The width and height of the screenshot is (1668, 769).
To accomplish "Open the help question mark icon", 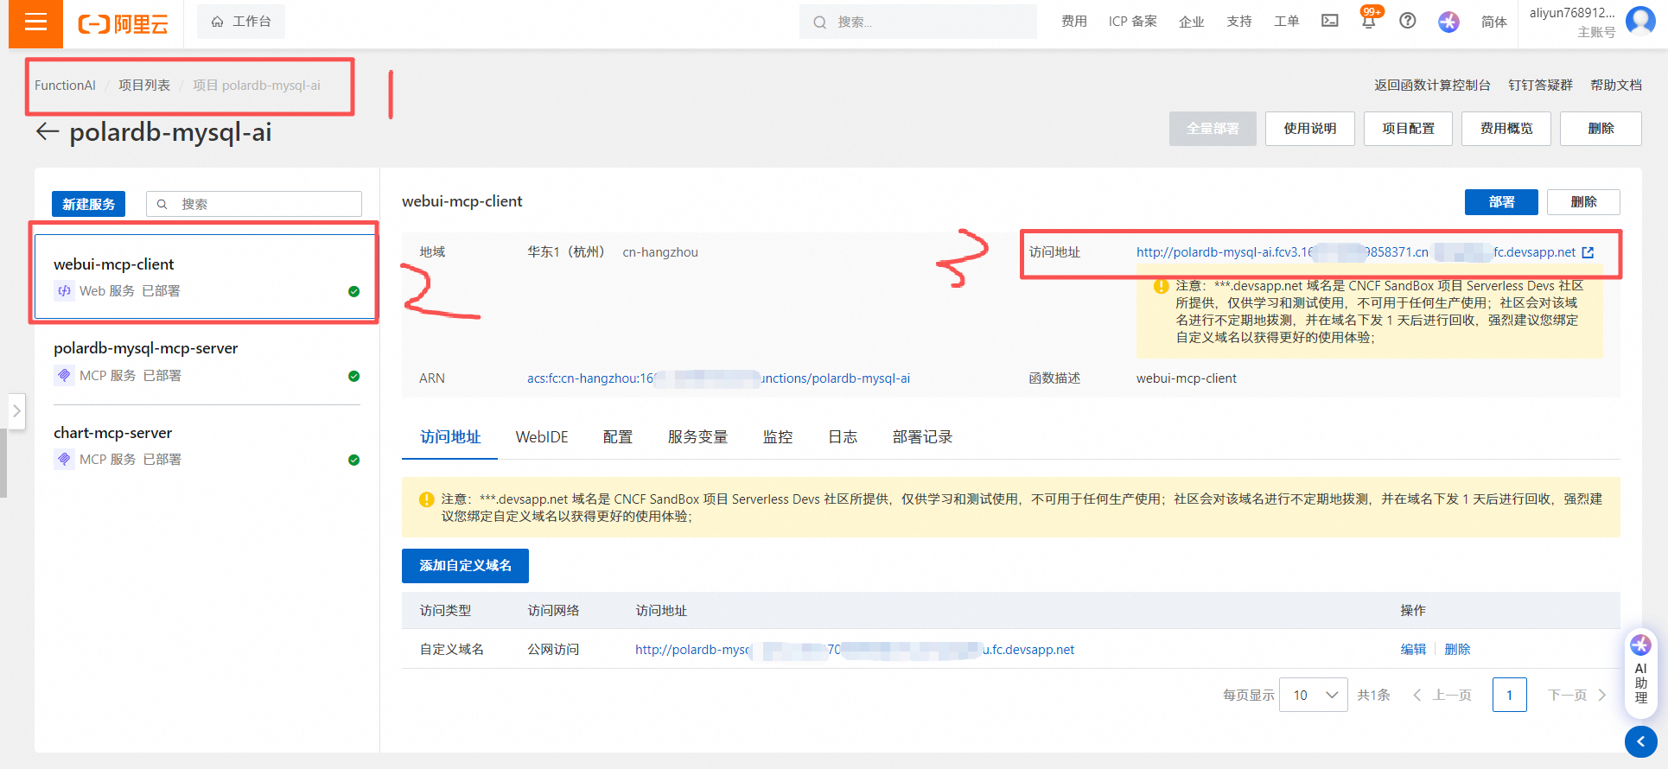I will 1408,21.
